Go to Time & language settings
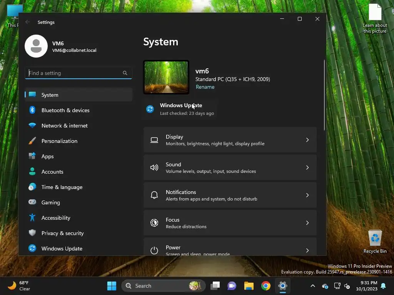The width and height of the screenshot is (394, 295). coord(78,187)
